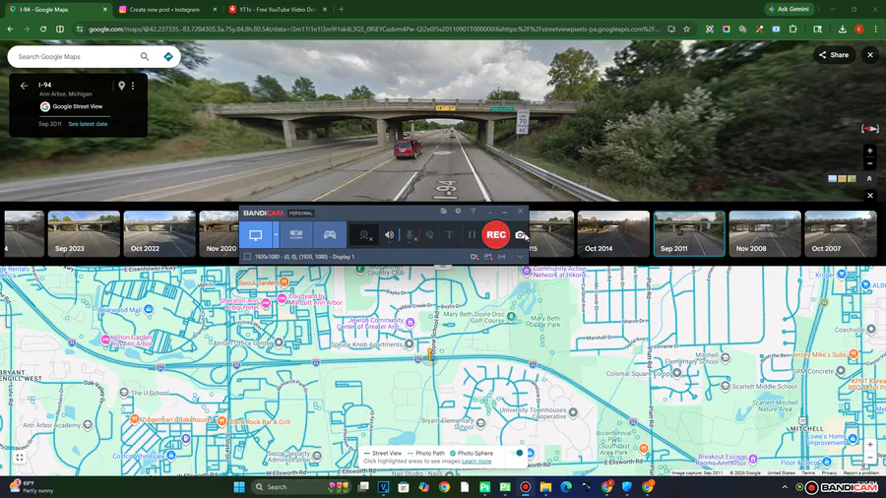Close the historical imagery timeline
Viewport: 886px width, 498px height.
(x=870, y=195)
